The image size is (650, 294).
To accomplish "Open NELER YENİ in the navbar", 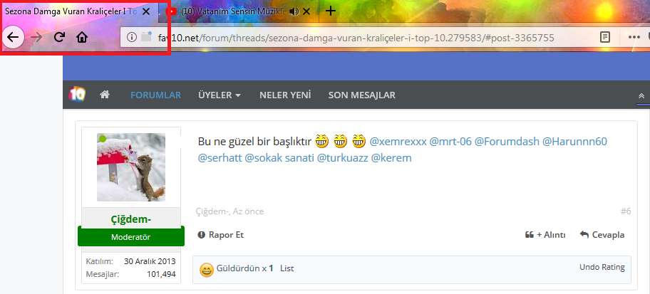I will [x=284, y=95].
